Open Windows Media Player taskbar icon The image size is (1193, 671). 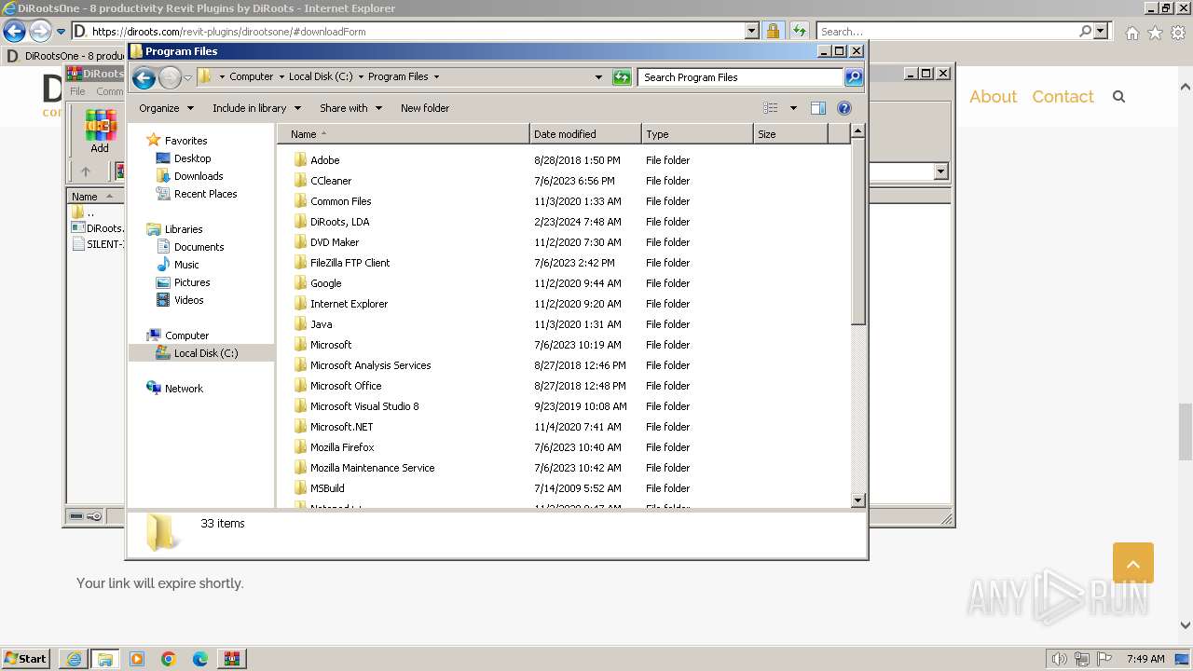click(137, 659)
